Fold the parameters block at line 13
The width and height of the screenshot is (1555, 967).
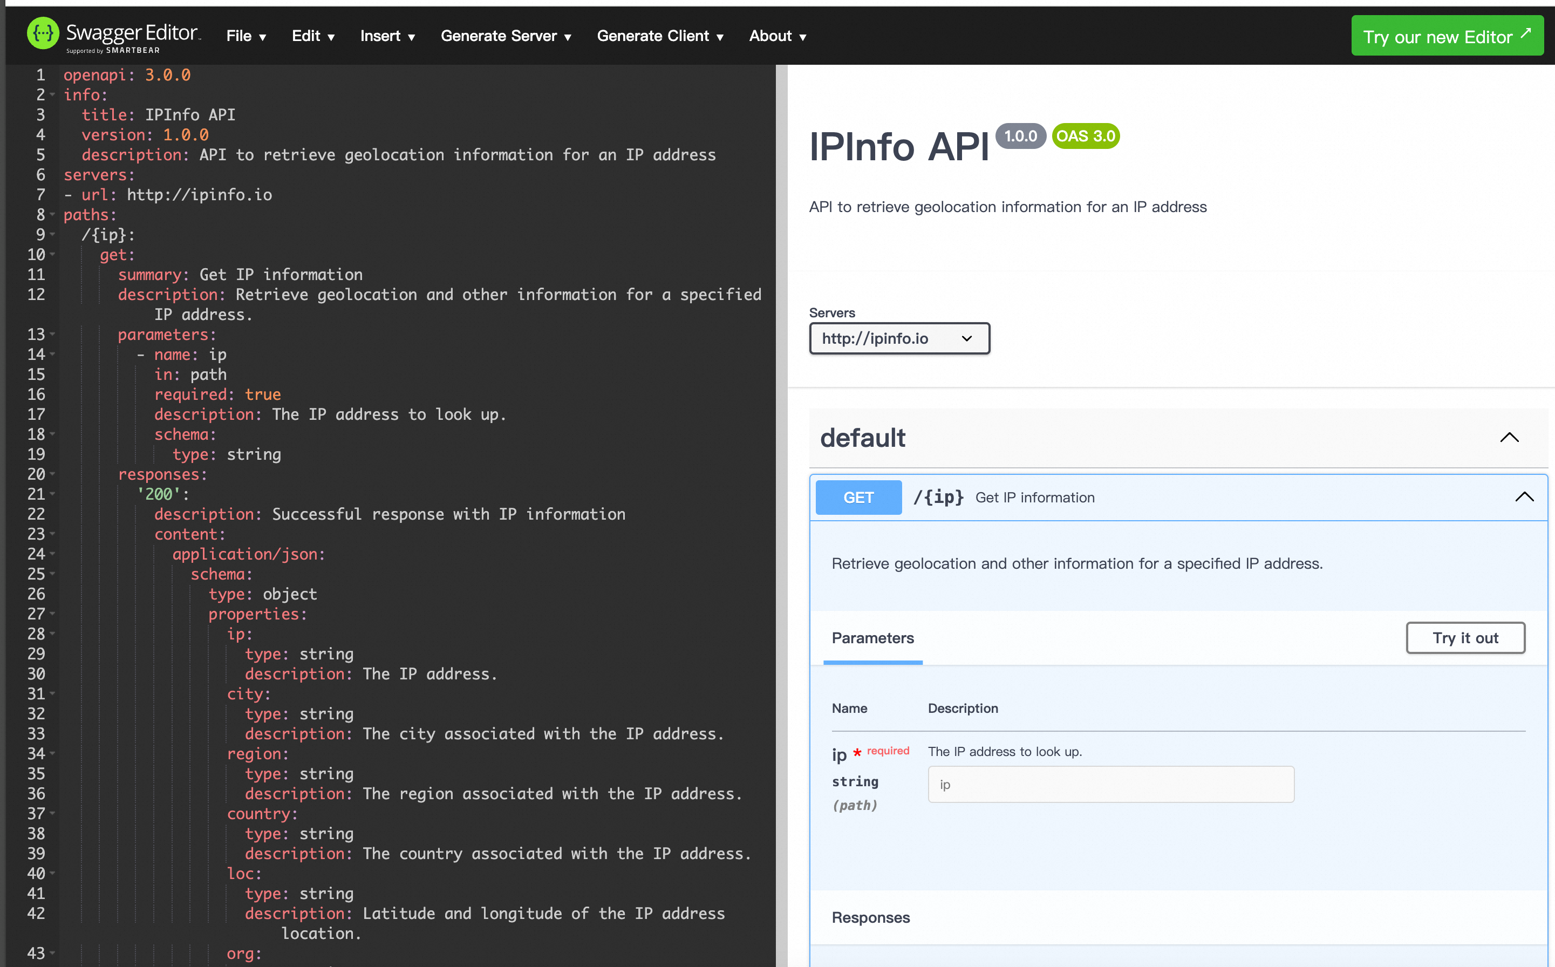tap(53, 335)
